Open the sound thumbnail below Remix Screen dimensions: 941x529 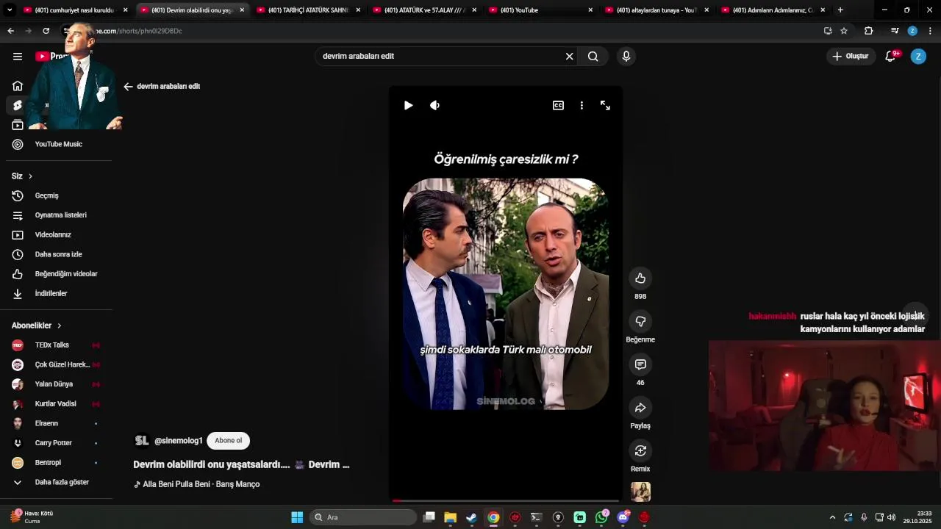coord(640,492)
